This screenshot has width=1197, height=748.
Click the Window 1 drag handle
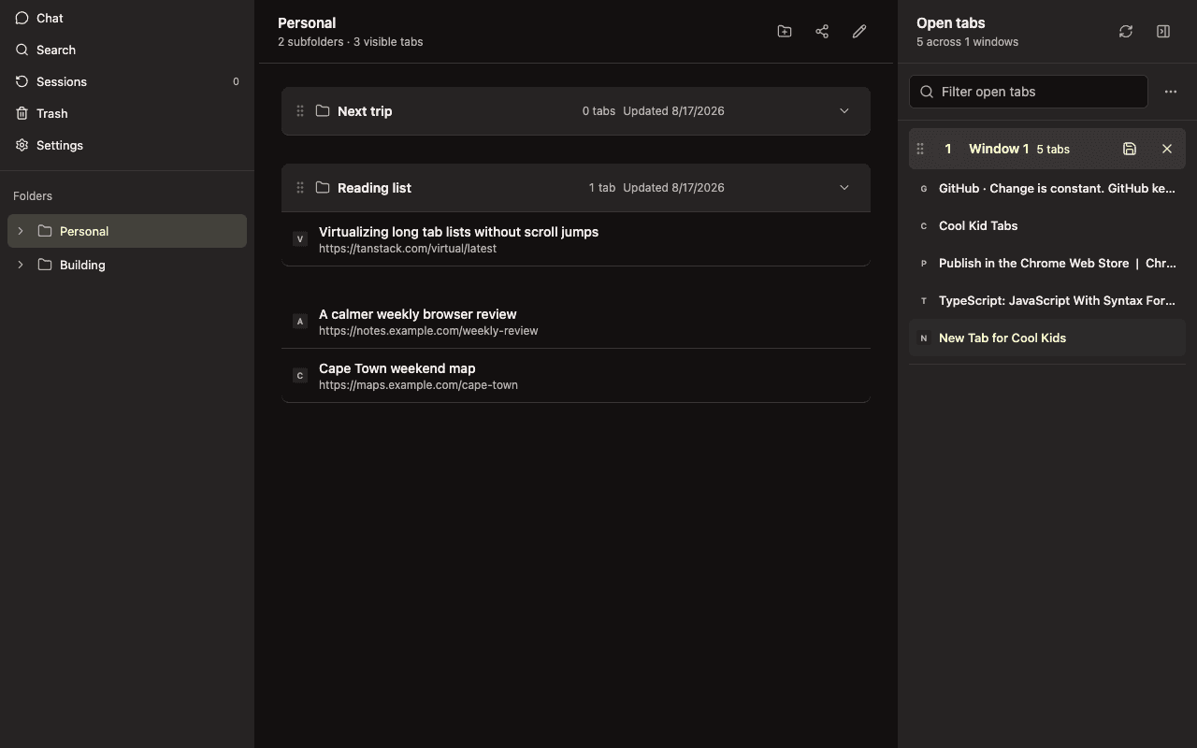click(920, 149)
